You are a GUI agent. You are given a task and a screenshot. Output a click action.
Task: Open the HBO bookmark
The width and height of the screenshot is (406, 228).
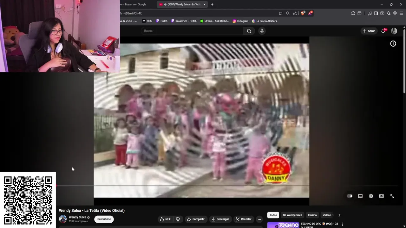coord(147,21)
